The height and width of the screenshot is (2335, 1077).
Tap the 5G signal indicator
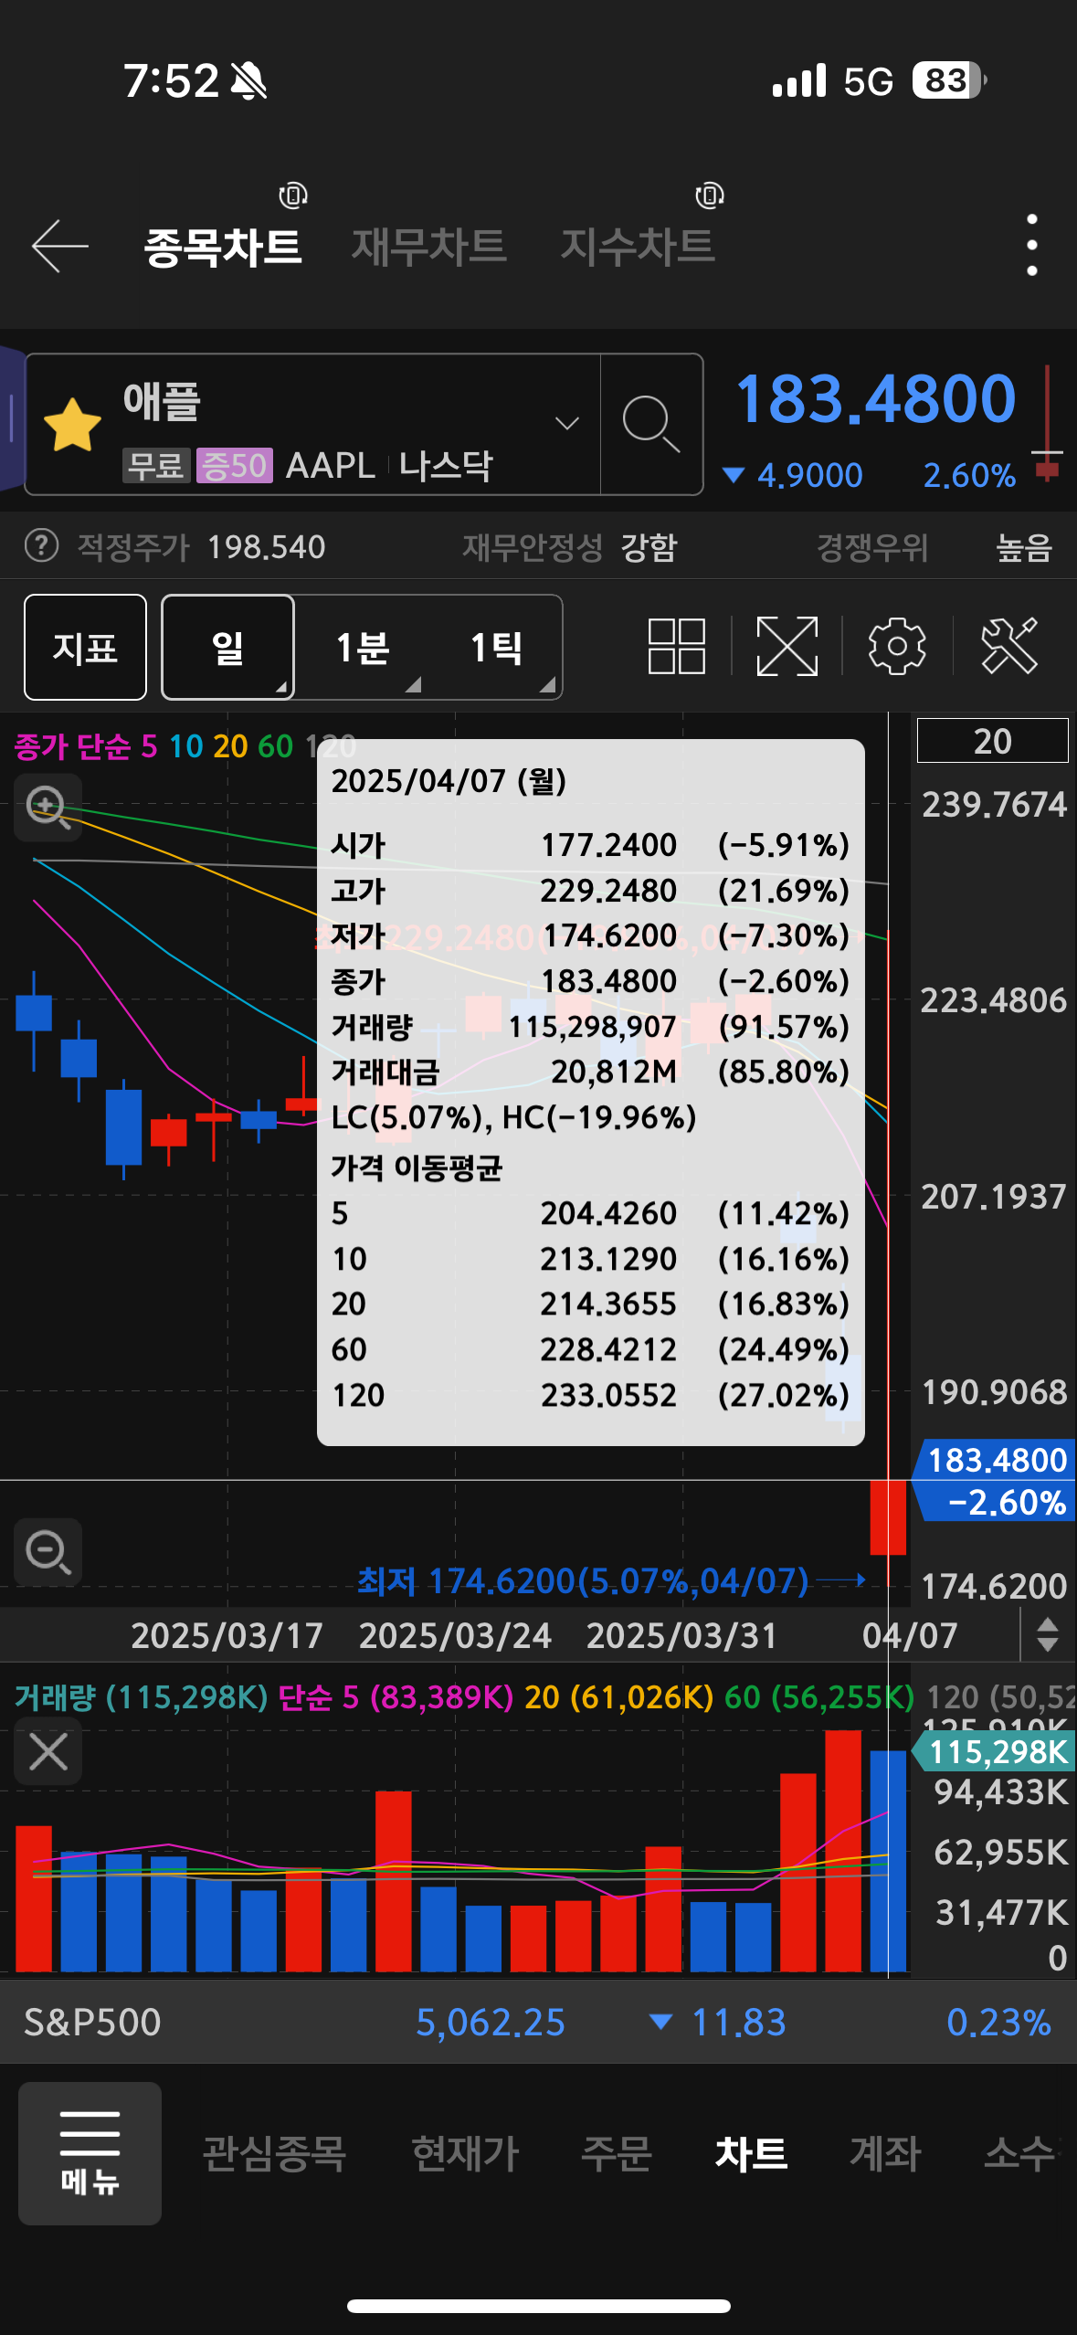pyautogui.click(x=868, y=81)
